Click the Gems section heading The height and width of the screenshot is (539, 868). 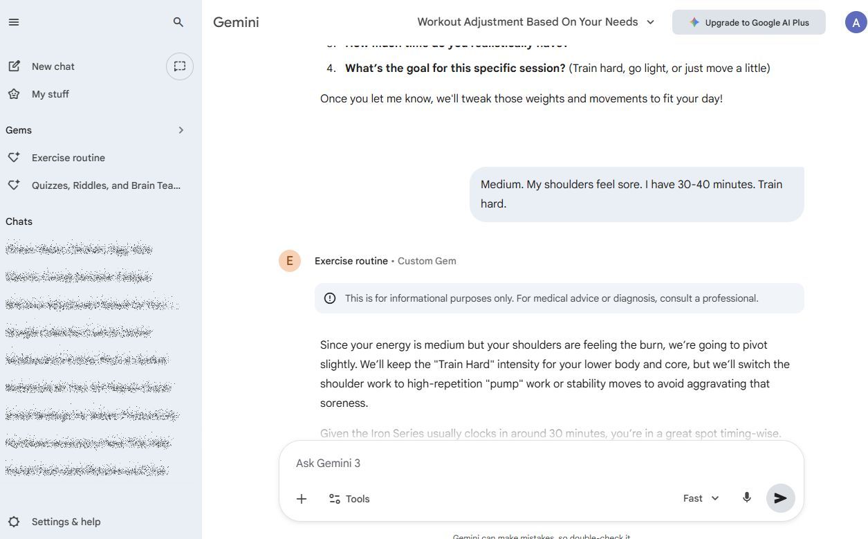[19, 130]
